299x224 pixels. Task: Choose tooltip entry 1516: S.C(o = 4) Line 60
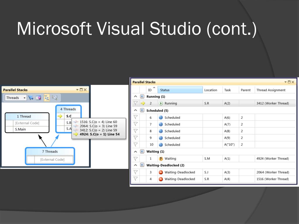[x=98, y=122]
